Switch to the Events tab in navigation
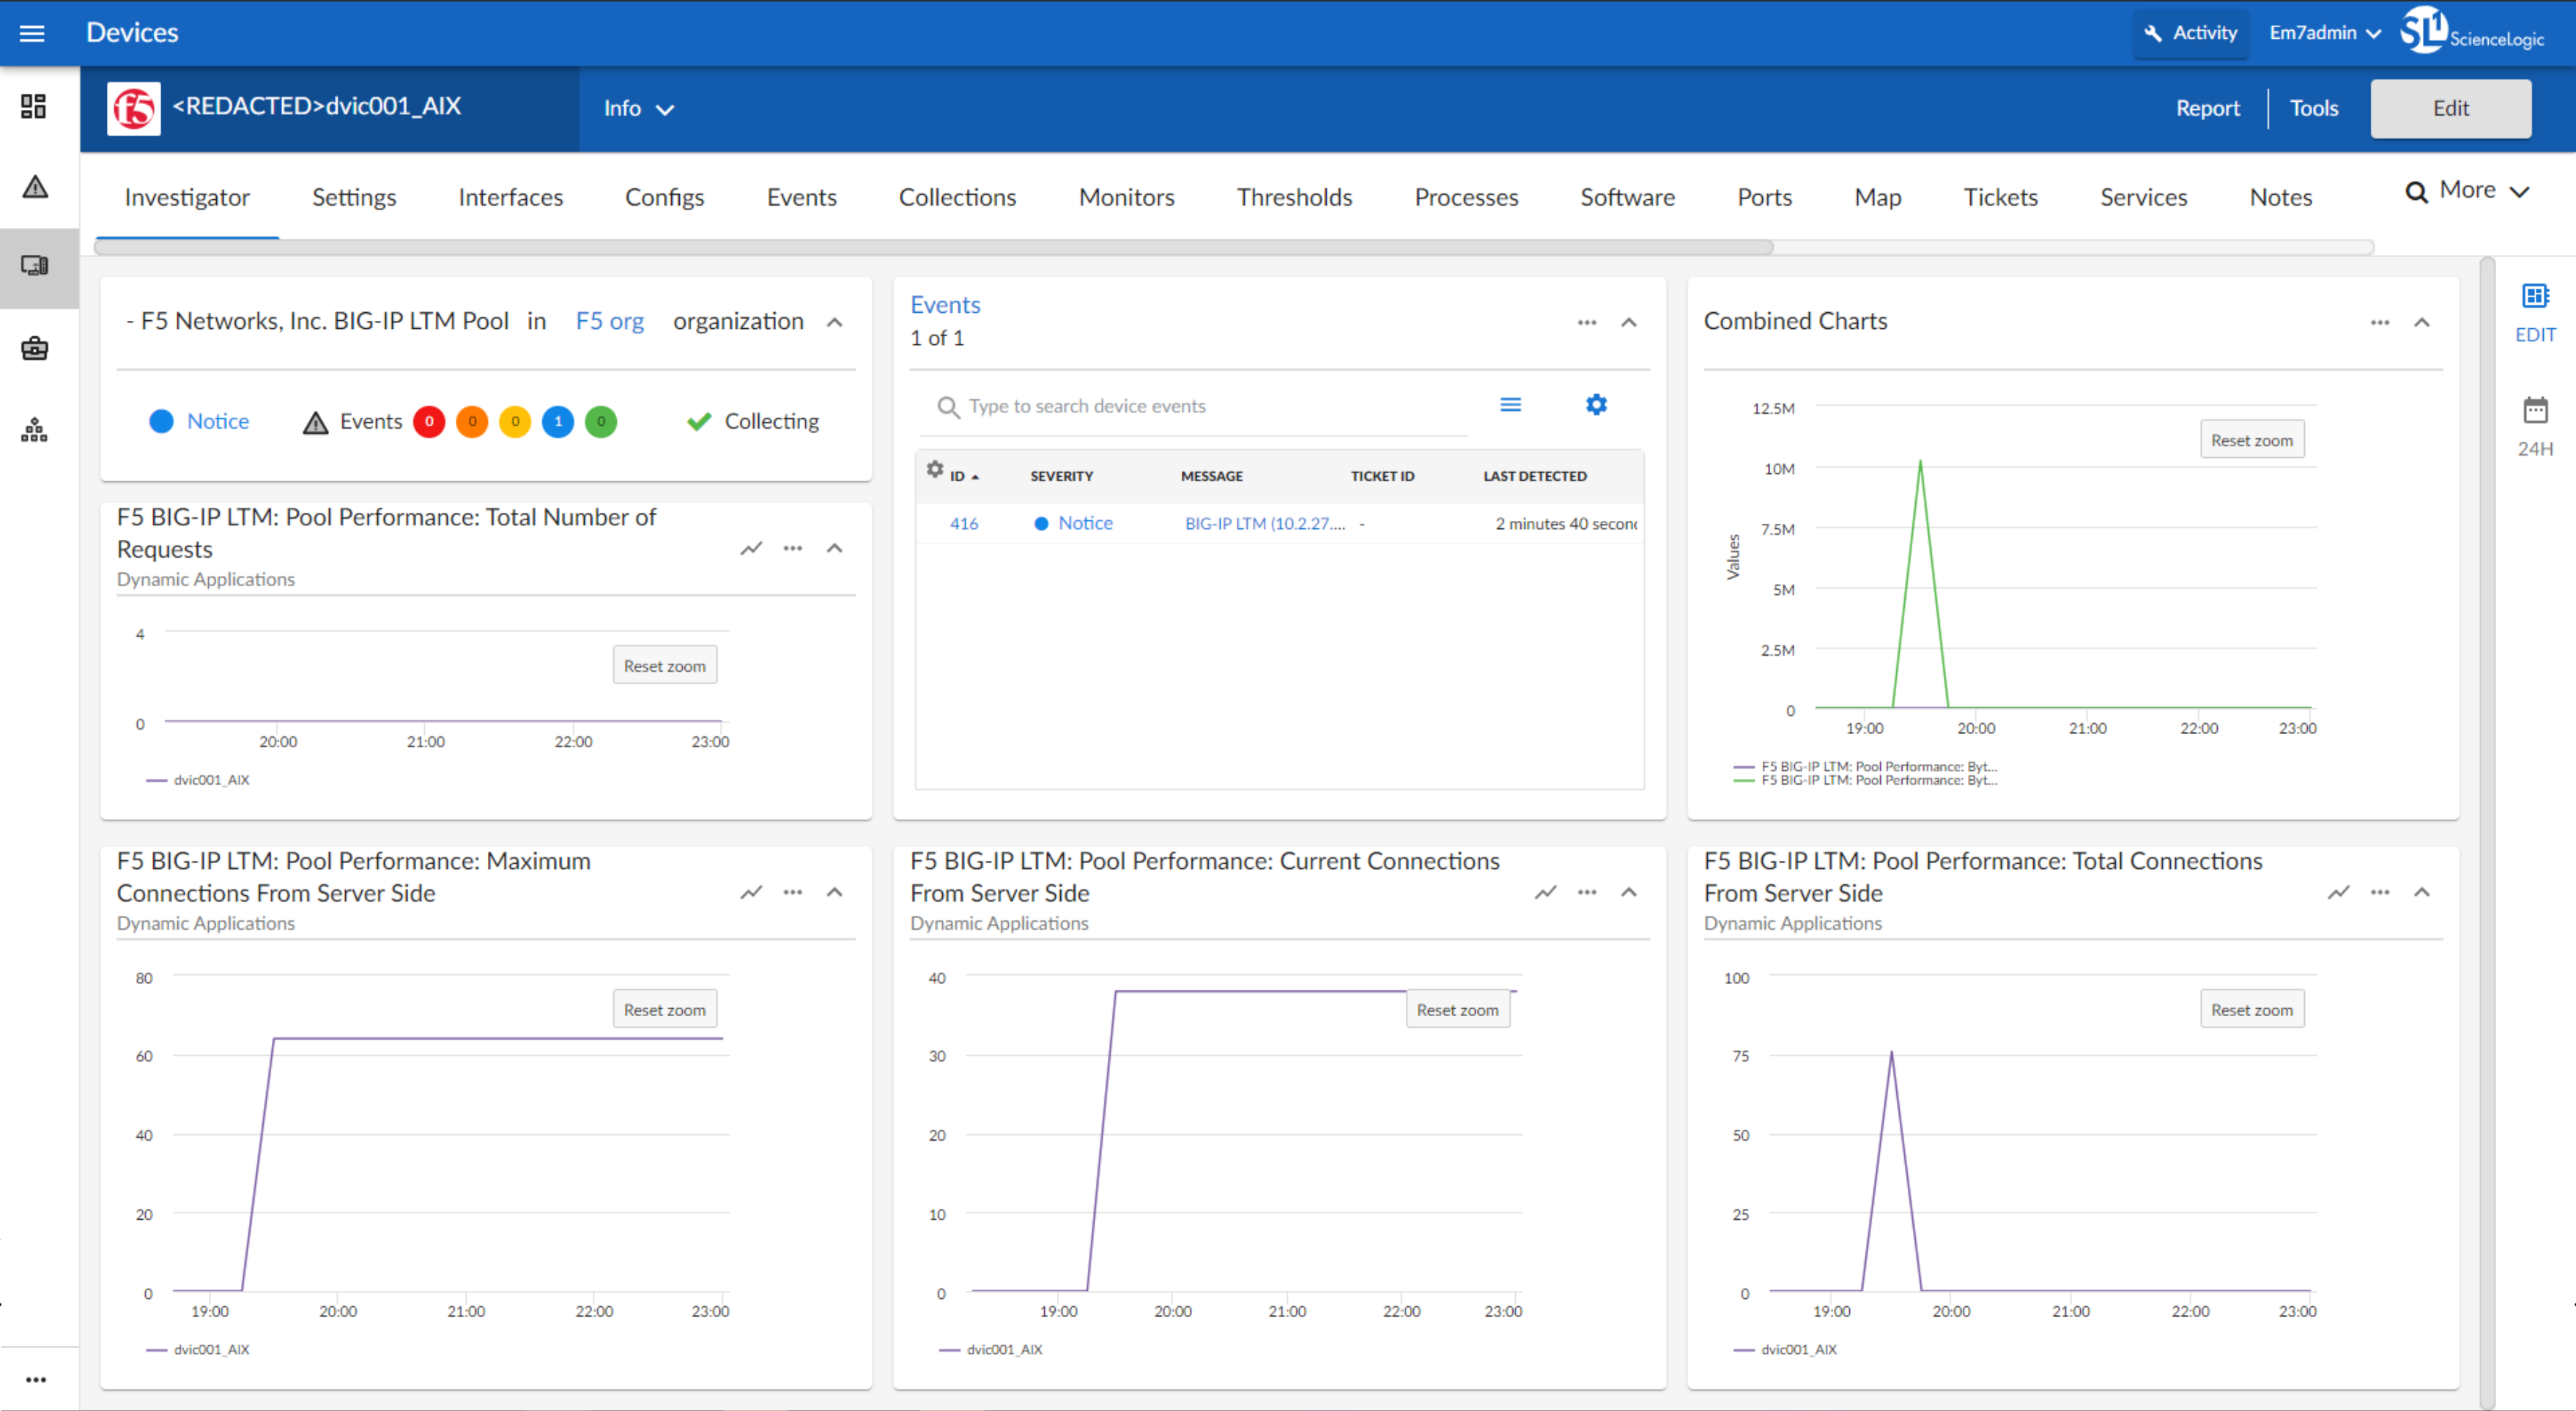The width and height of the screenshot is (2576, 1411). 801,196
